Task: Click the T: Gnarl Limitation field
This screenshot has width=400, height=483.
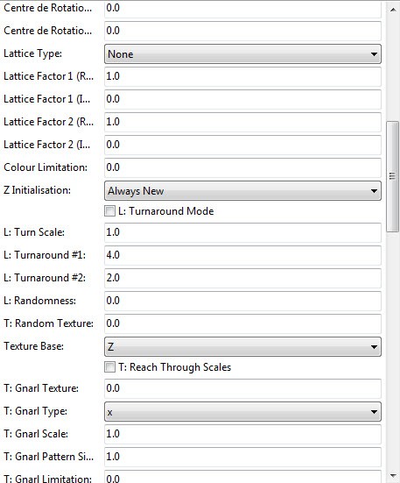Action: pyautogui.click(x=242, y=477)
